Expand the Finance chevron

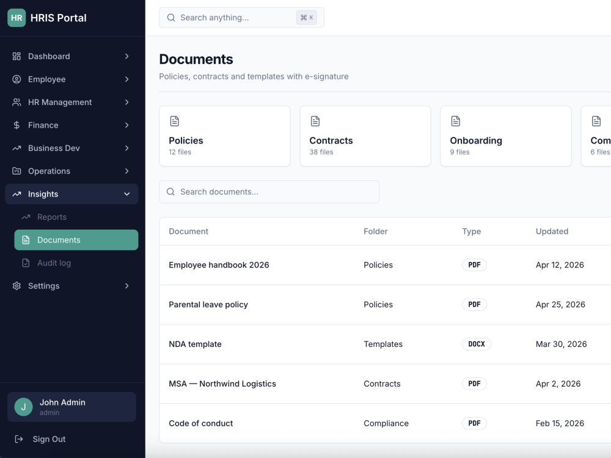click(x=126, y=125)
